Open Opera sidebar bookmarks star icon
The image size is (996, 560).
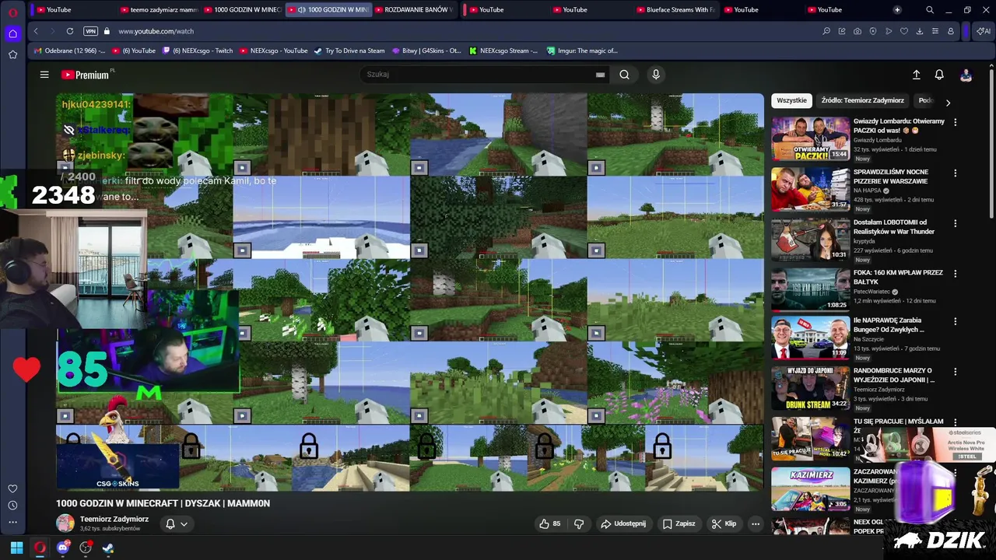pos(12,54)
